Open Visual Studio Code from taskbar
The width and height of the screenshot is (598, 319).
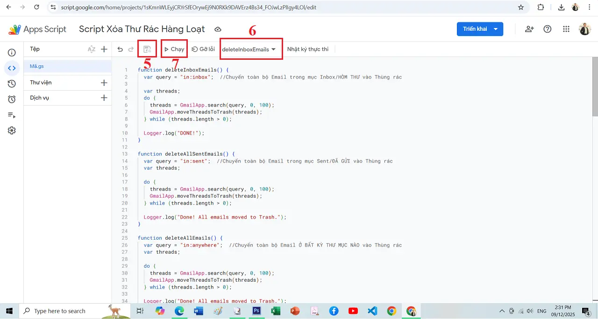372,311
